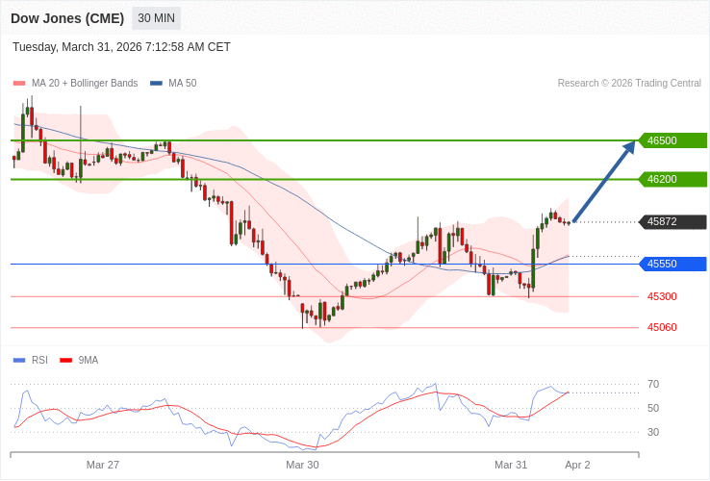
Task: Click the Dow Jones (CME) title
Action: 67,18
